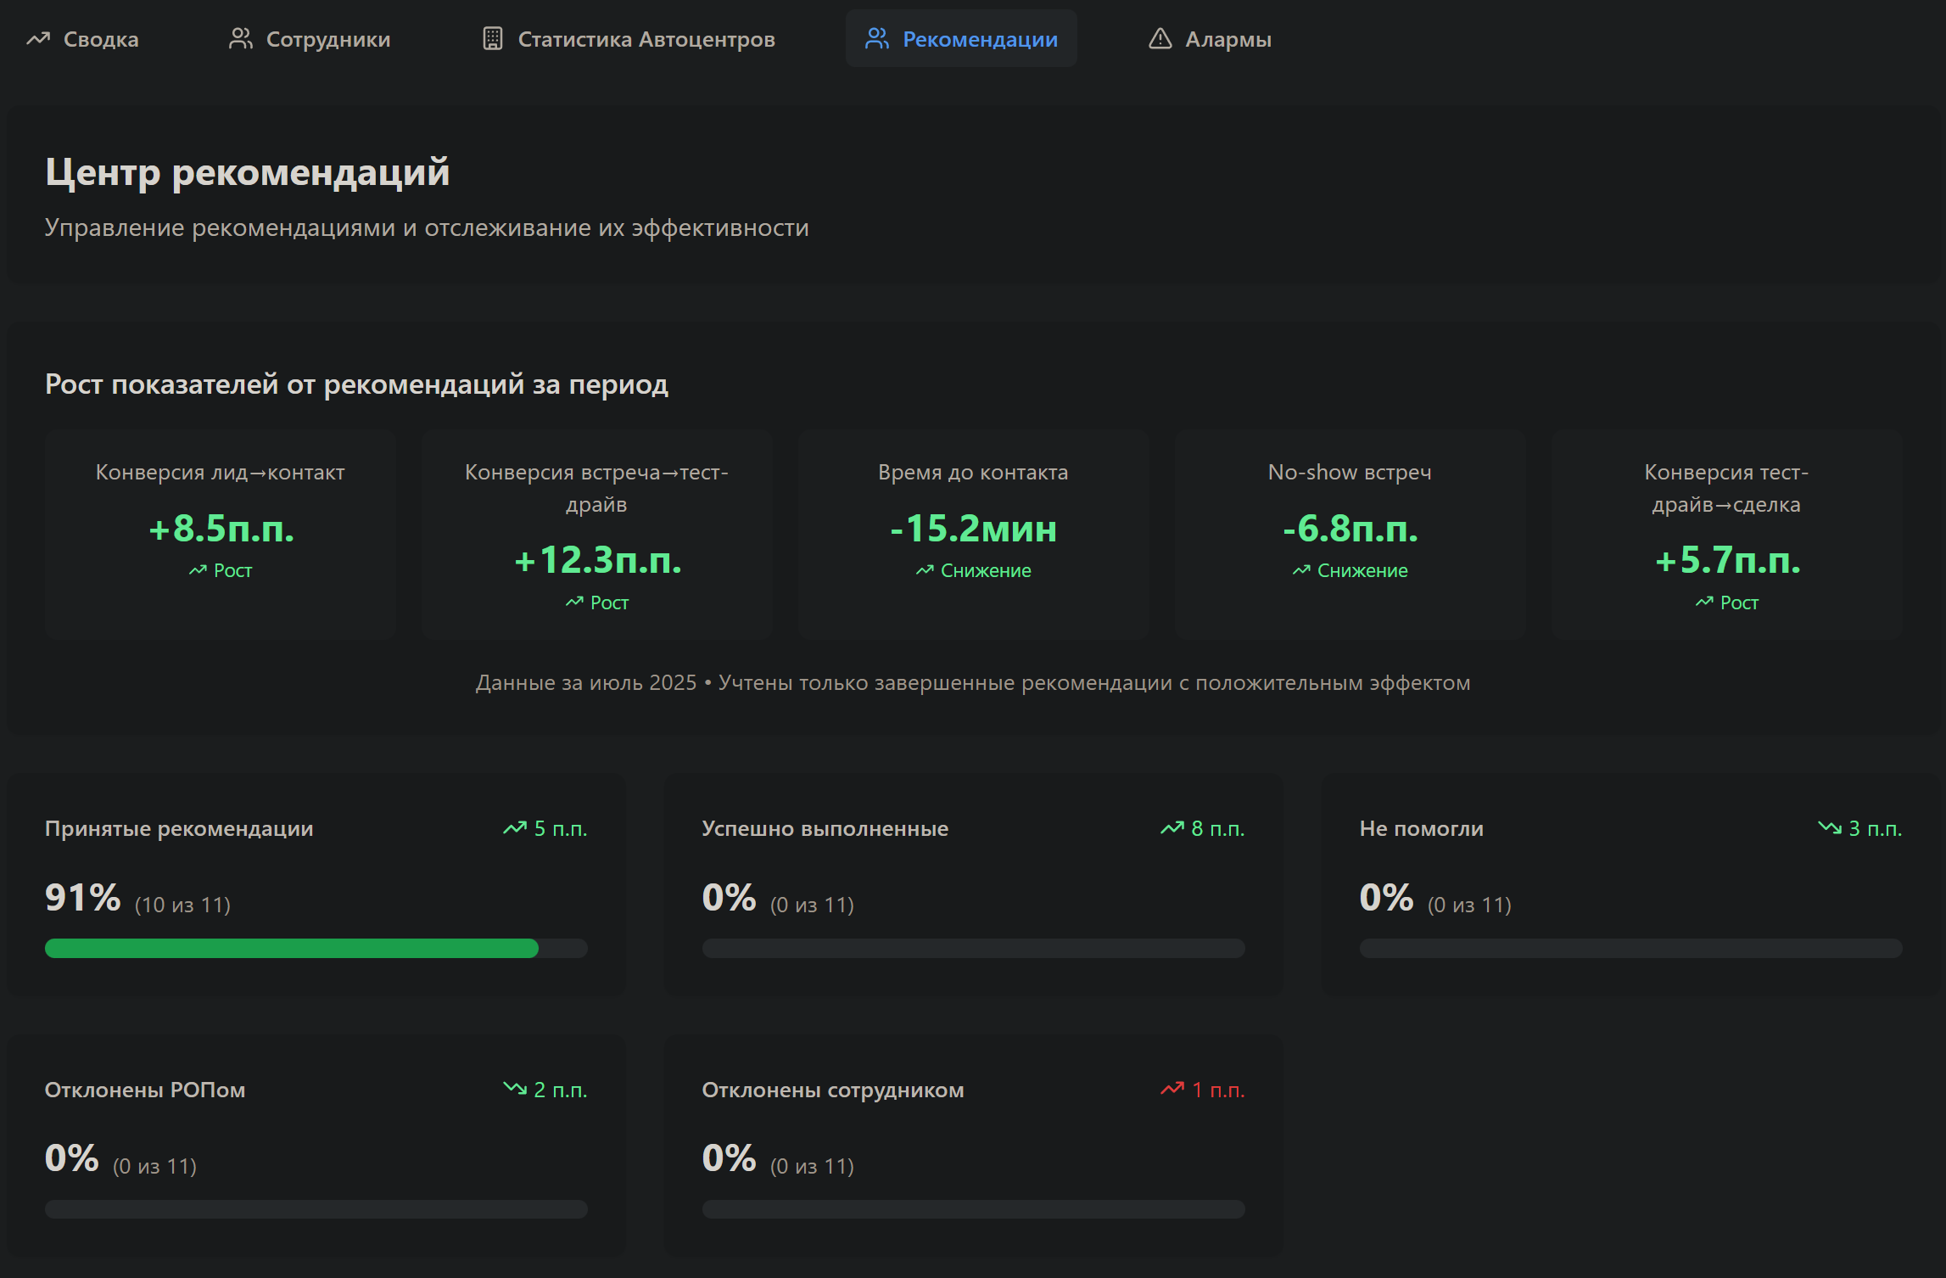
Task: Select the Конверсия лид→контакт card
Action: pos(221,535)
